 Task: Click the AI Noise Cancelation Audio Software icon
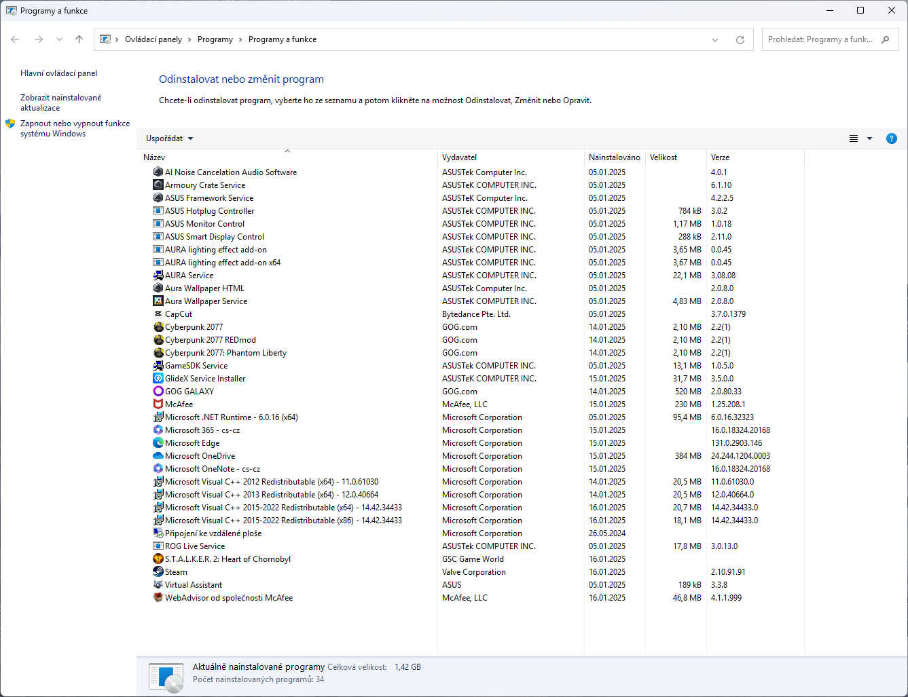(158, 172)
